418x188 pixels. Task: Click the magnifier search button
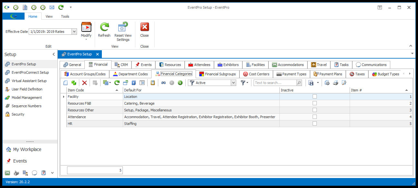pyautogui.click(x=299, y=83)
